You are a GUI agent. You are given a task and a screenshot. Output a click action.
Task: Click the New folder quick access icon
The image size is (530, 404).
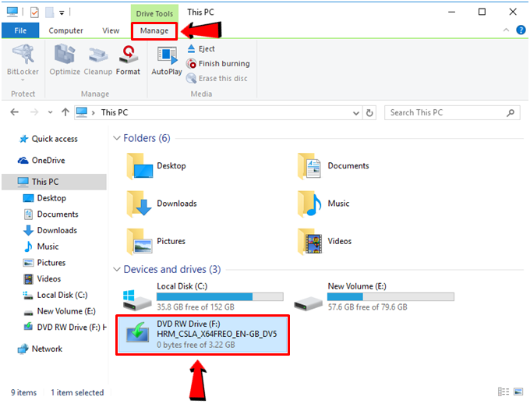click(x=50, y=12)
